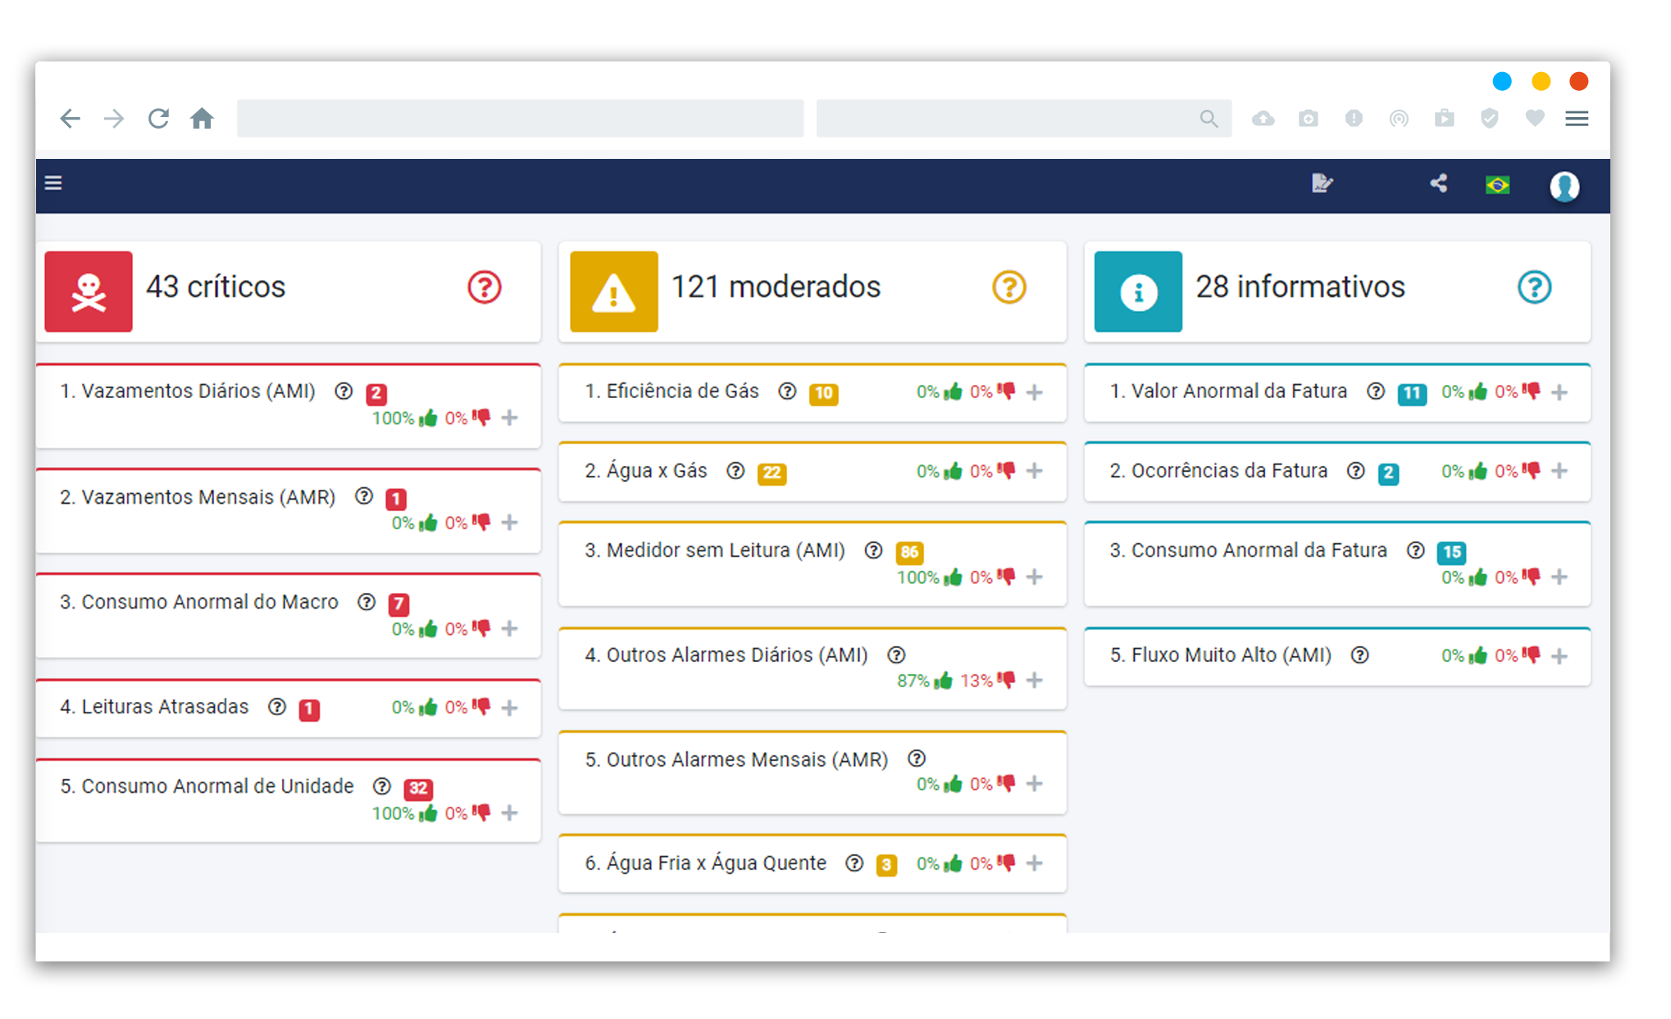1671x1019 pixels.
Task: Click the share icon in header
Action: 1438,183
